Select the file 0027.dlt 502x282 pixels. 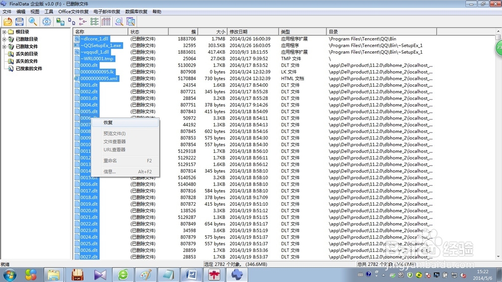(x=89, y=257)
